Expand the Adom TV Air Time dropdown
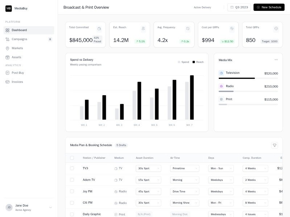Image resolution: width=290 pixels, height=217 pixels. 185,180
